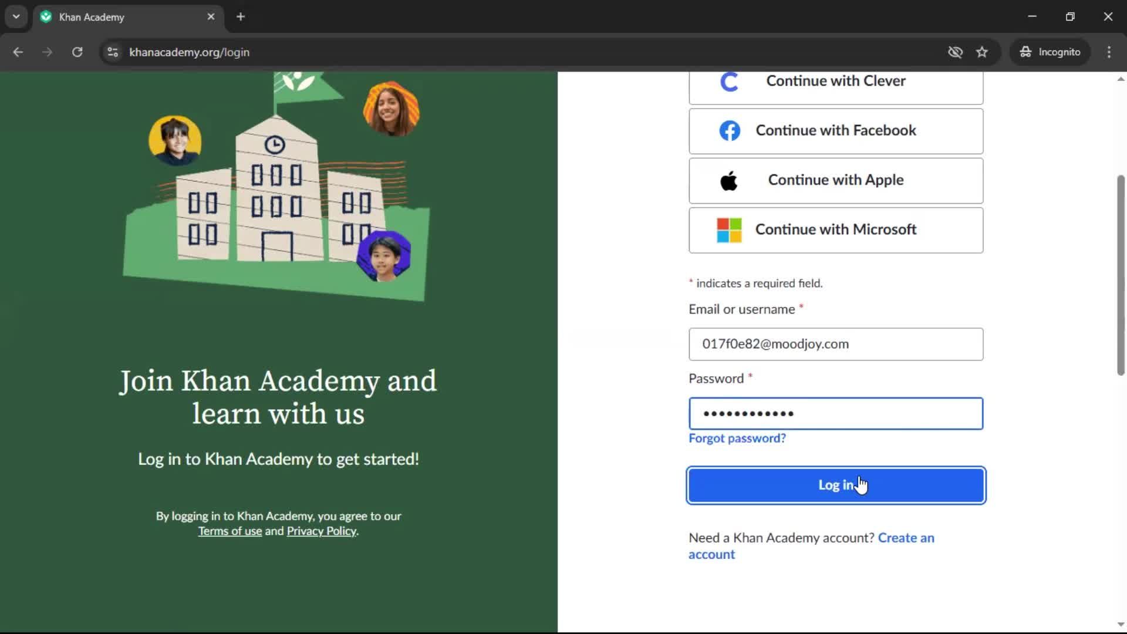Click the smiling student avatar with orange background
This screenshot has height=634, width=1127.
click(392, 109)
